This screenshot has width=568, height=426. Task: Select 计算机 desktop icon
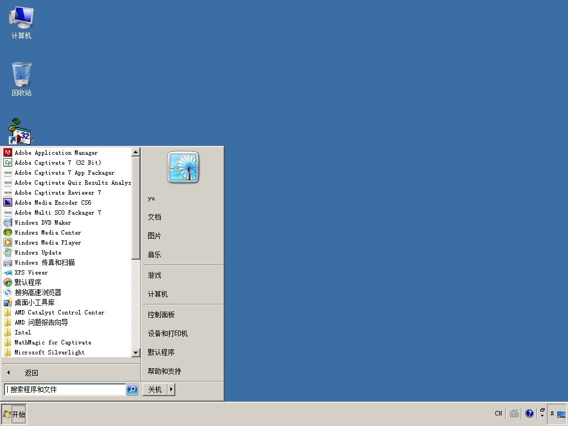21,23
